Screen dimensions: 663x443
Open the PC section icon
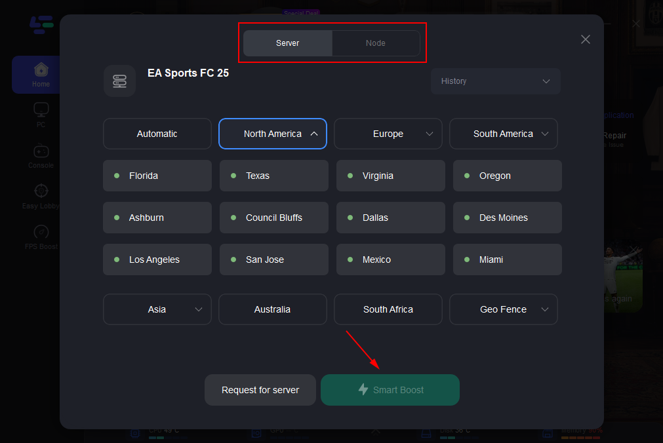[x=41, y=110]
